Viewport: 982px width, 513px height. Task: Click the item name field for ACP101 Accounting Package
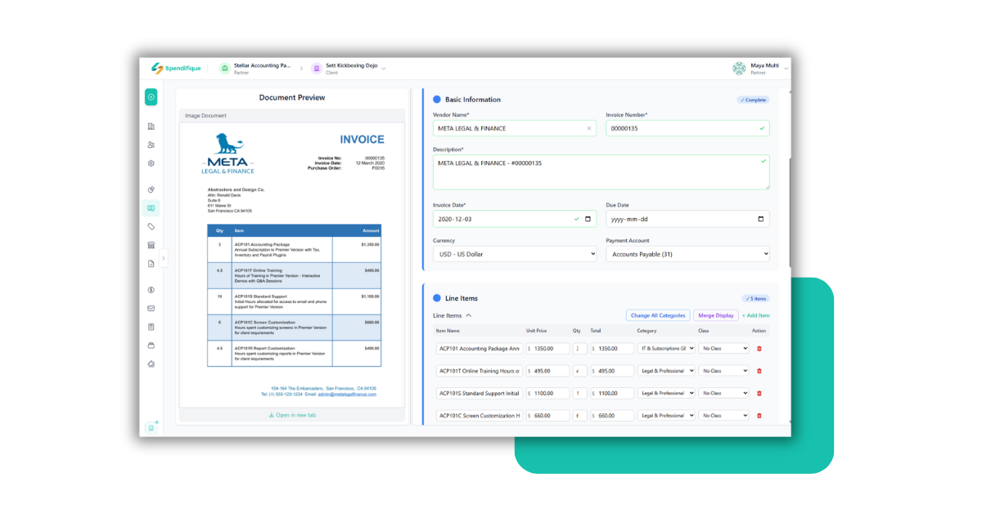480,349
